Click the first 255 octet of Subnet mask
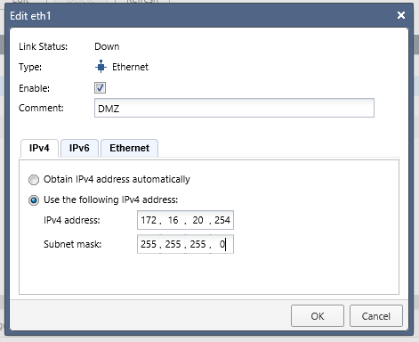Screen dimensions: 419x342 point(149,244)
